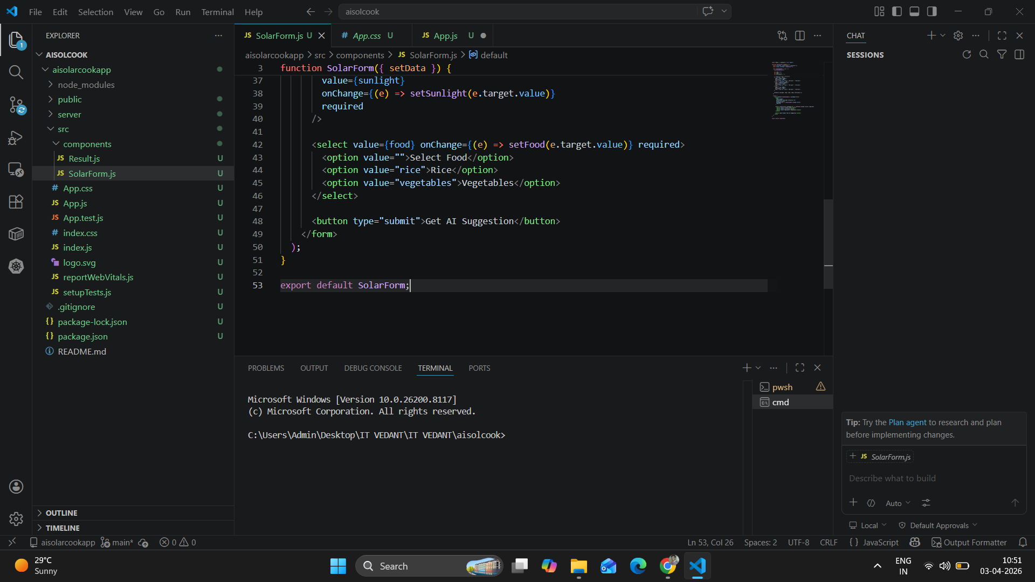This screenshot has width=1035, height=582.
Task: Open Source Control view icon
Action: point(16,105)
